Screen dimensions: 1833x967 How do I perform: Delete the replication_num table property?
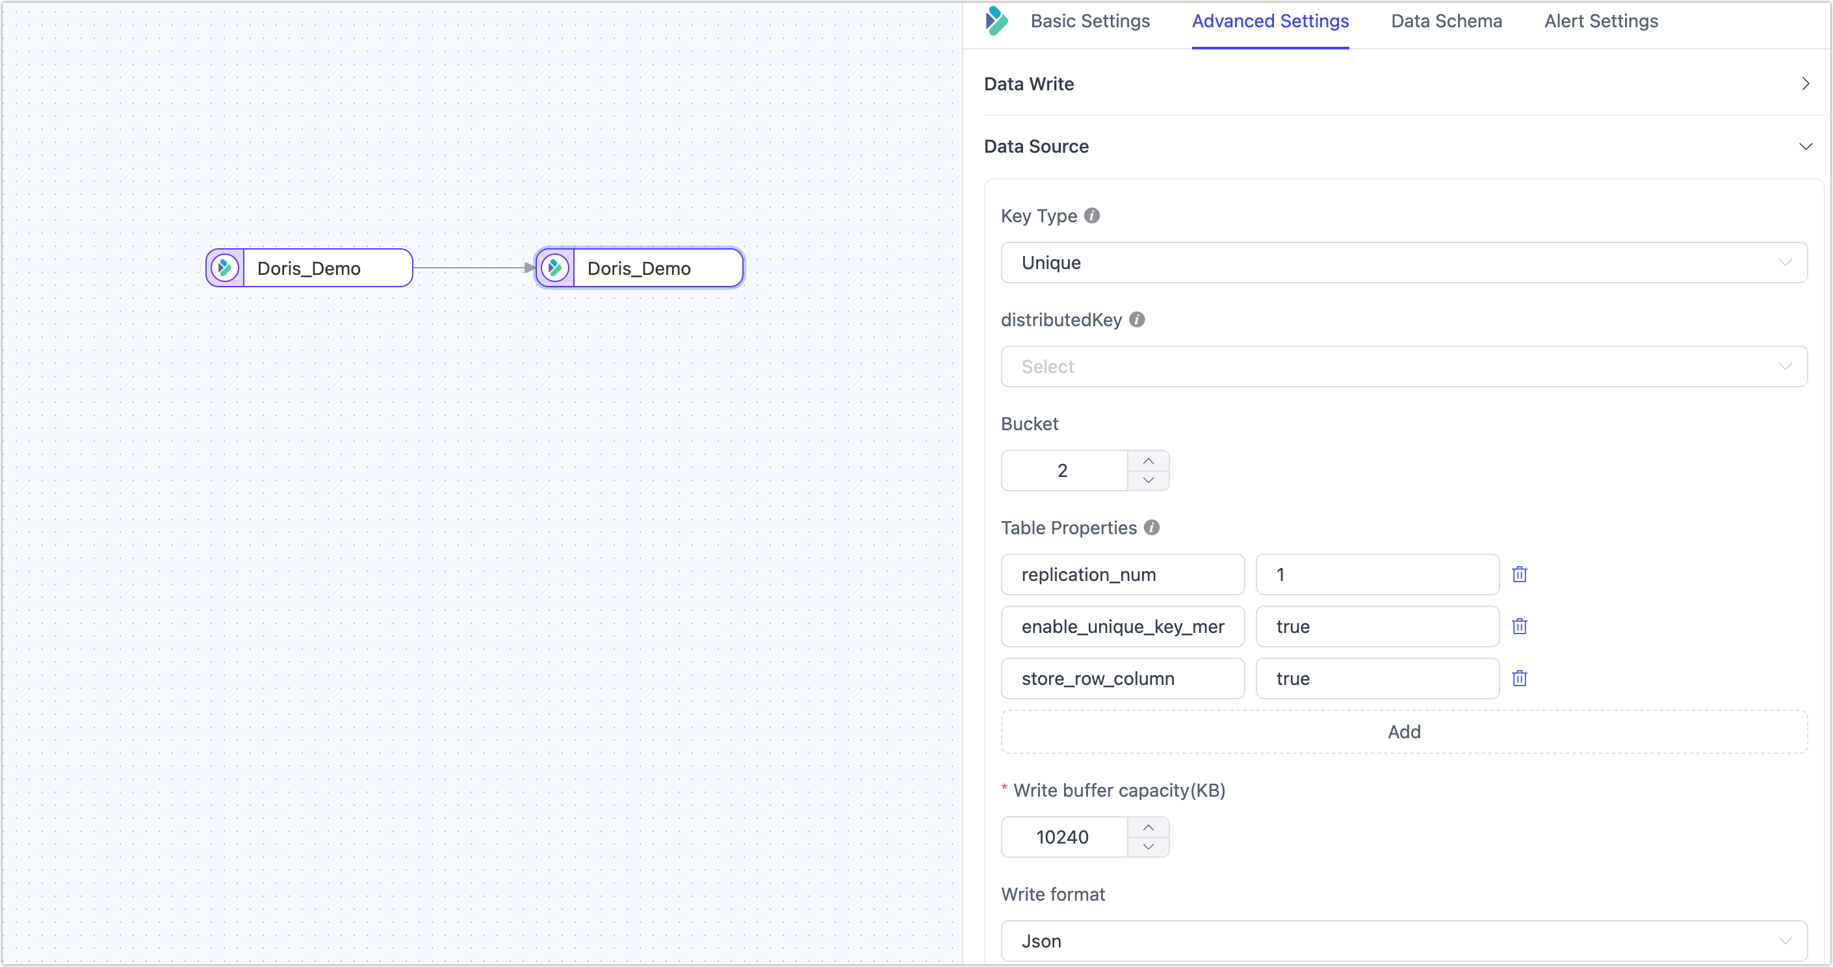click(x=1519, y=574)
